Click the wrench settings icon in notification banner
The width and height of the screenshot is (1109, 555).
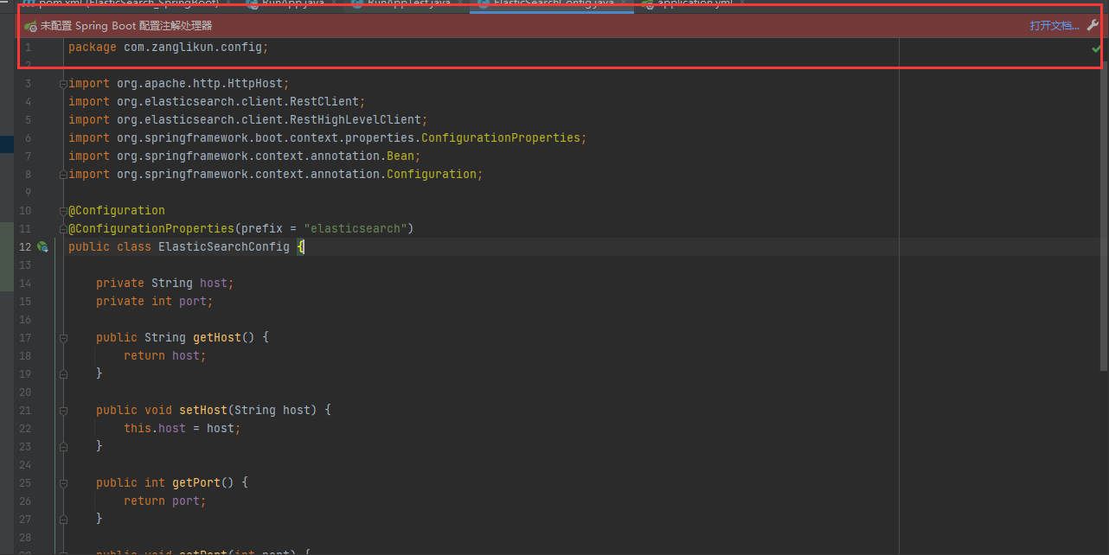1093,26
